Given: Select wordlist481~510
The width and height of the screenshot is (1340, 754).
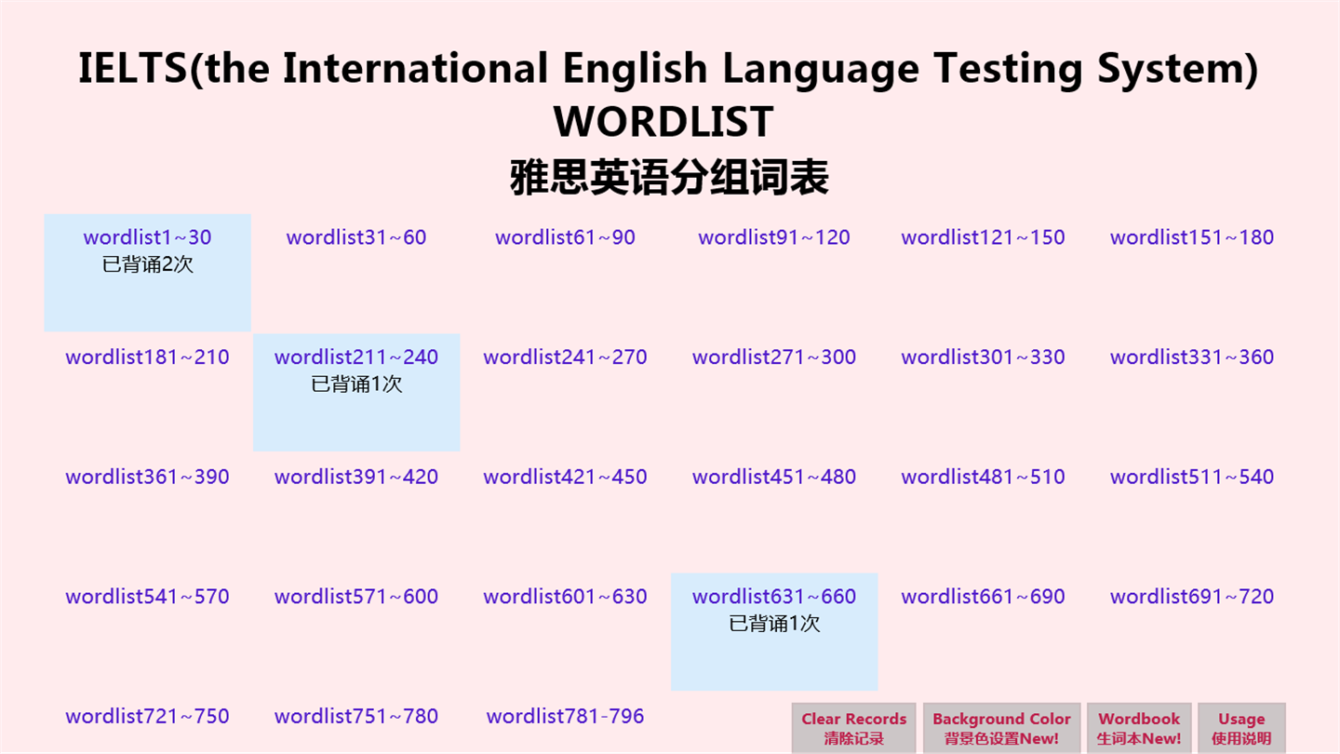Looking at the screenshot, I should tap(983, 478).
